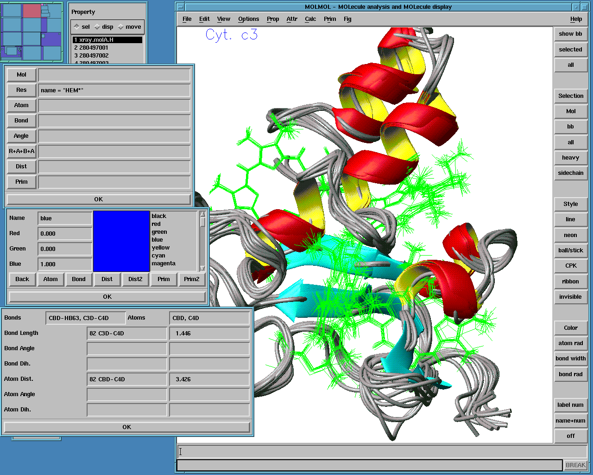
Task: Select the "disp" radio option
Action: click(97, 27)
